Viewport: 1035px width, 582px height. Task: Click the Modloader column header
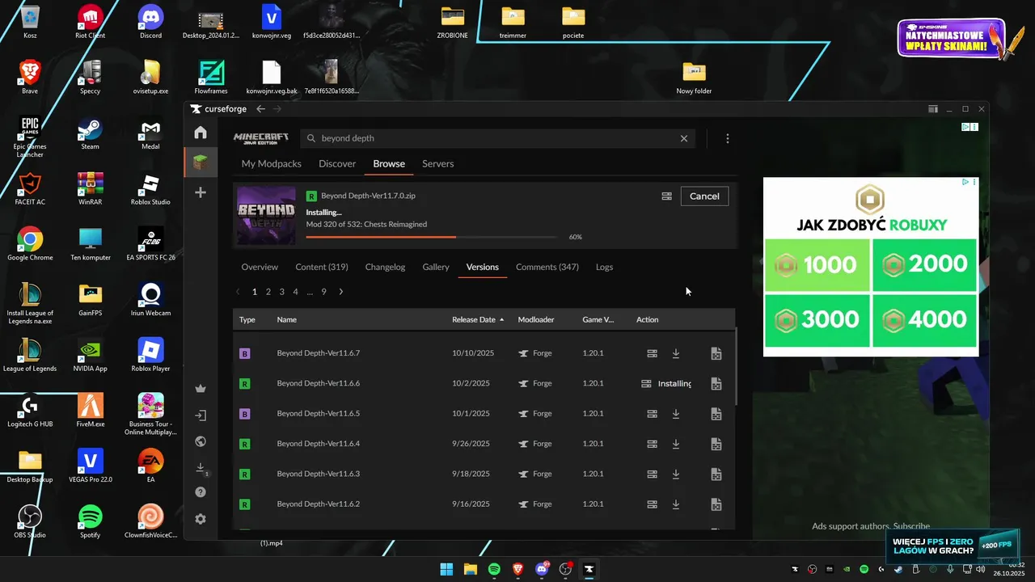click(x=536, y=320)
